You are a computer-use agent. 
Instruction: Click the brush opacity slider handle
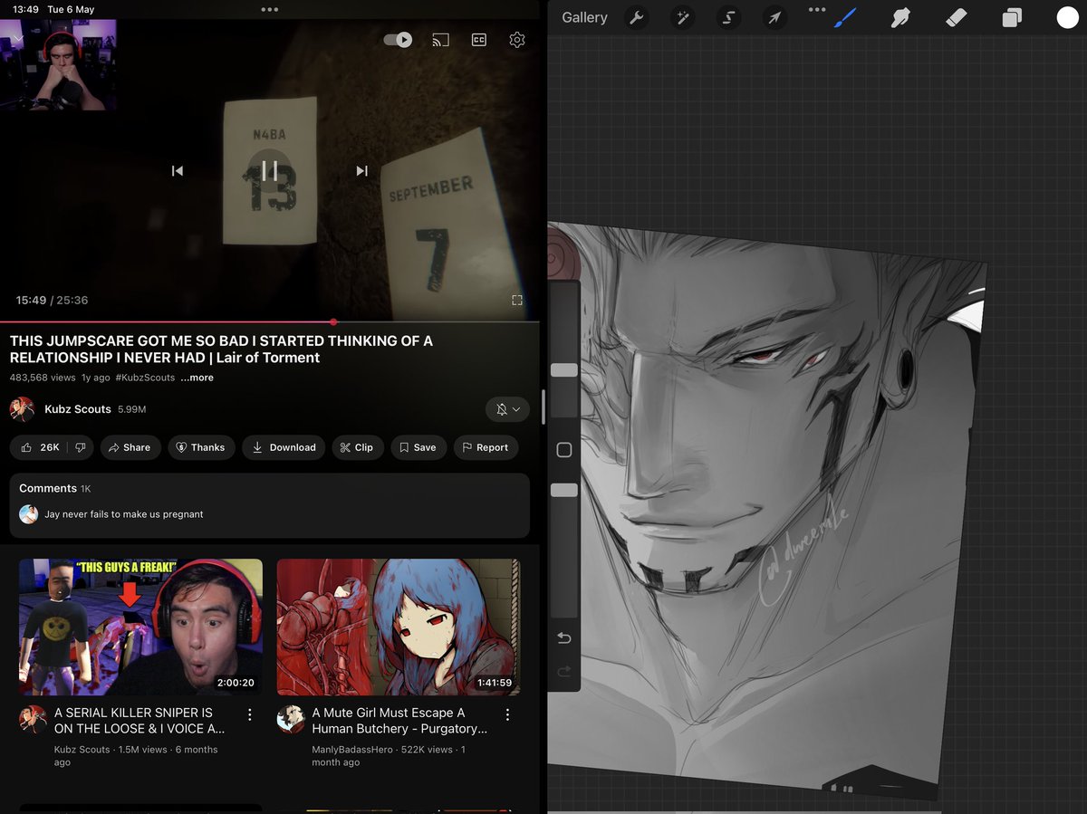coord(563,490)
